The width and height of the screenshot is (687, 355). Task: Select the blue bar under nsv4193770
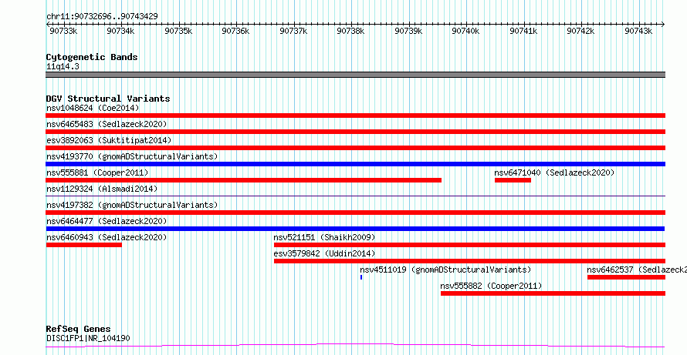[x=355, y=164]
